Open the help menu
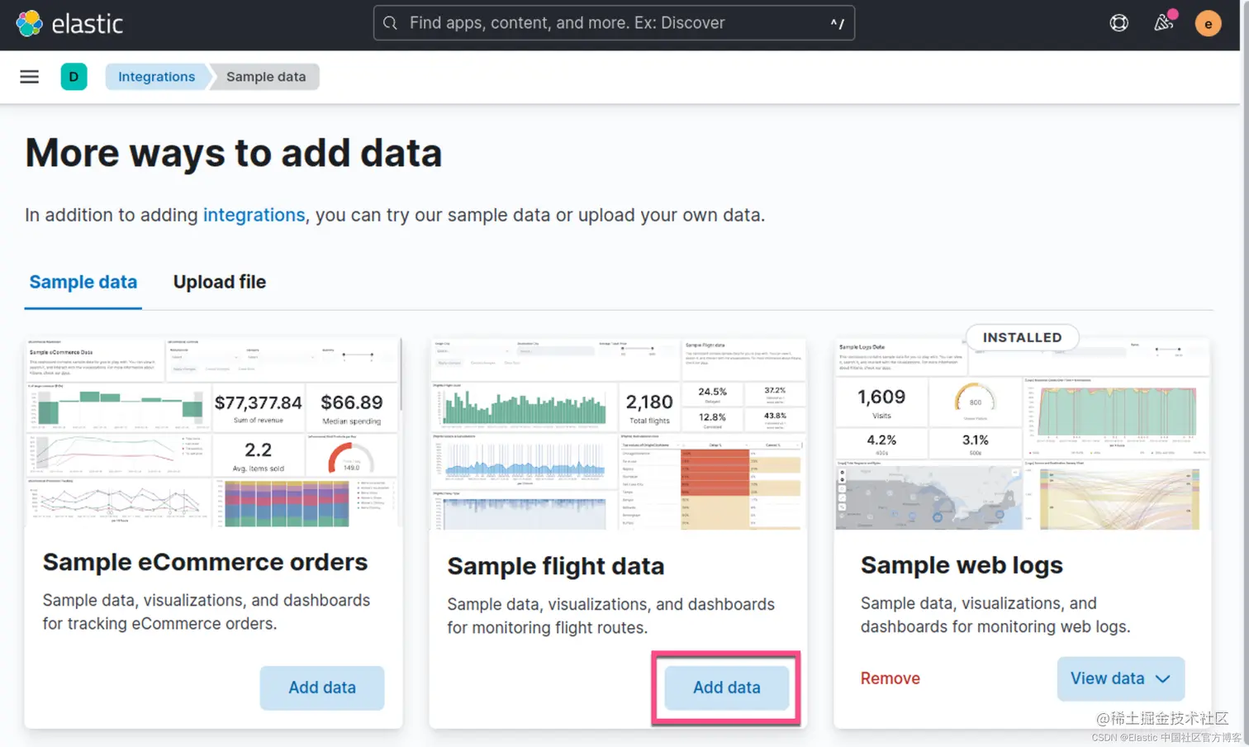1249x747 pixels. [1118, 23]
